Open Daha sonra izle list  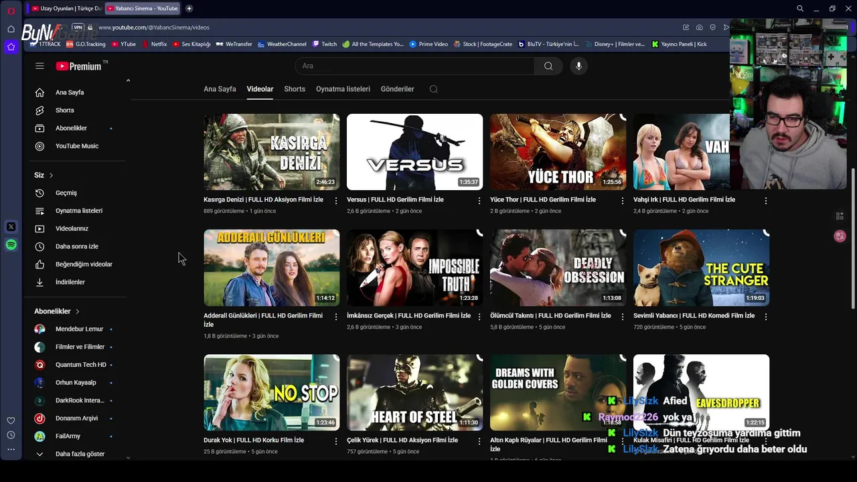point(76,246)
